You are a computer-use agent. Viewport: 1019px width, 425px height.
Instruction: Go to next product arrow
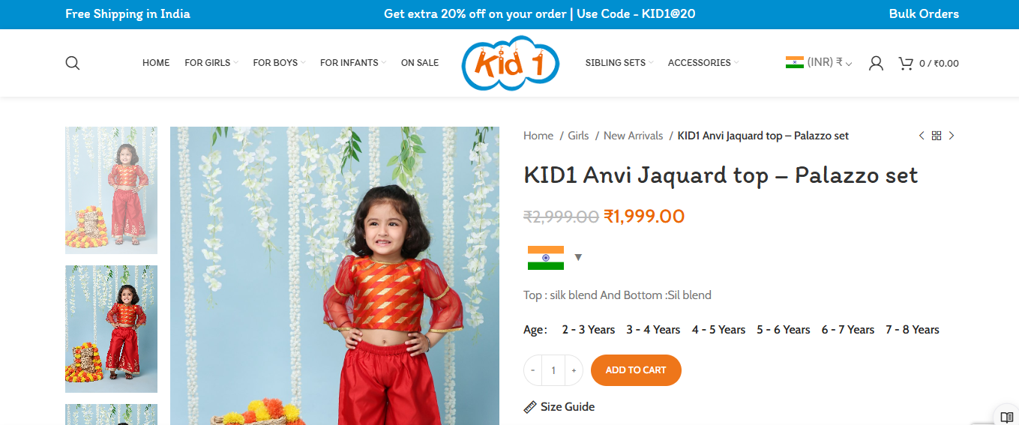point(952,136)
